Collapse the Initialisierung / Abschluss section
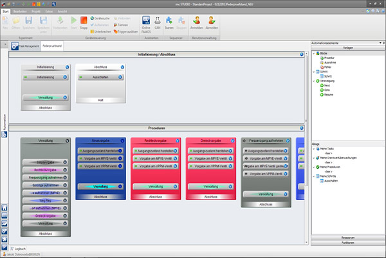 click(x=302, y=55)
